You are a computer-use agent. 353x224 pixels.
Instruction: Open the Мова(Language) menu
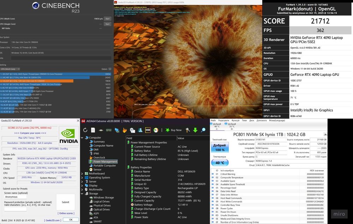276,120
